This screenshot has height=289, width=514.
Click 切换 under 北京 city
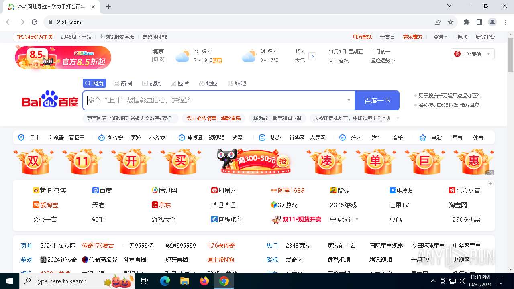[x=158, y=60]
